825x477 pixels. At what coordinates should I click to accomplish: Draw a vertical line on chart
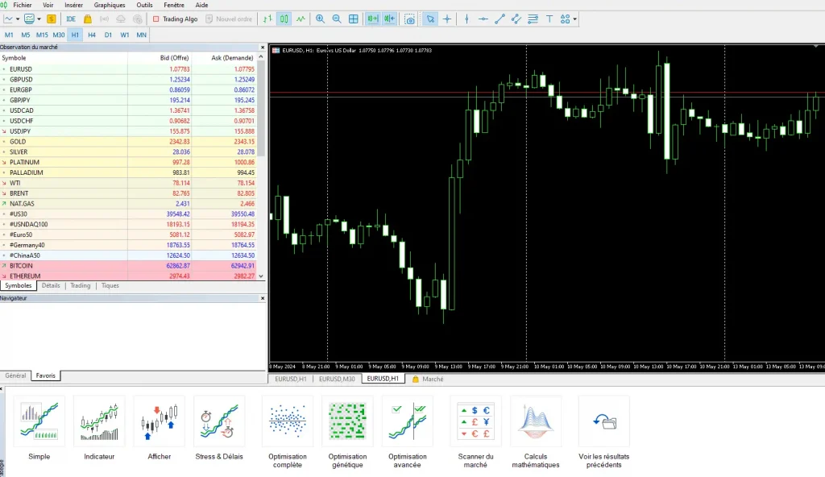pos(466,19)
